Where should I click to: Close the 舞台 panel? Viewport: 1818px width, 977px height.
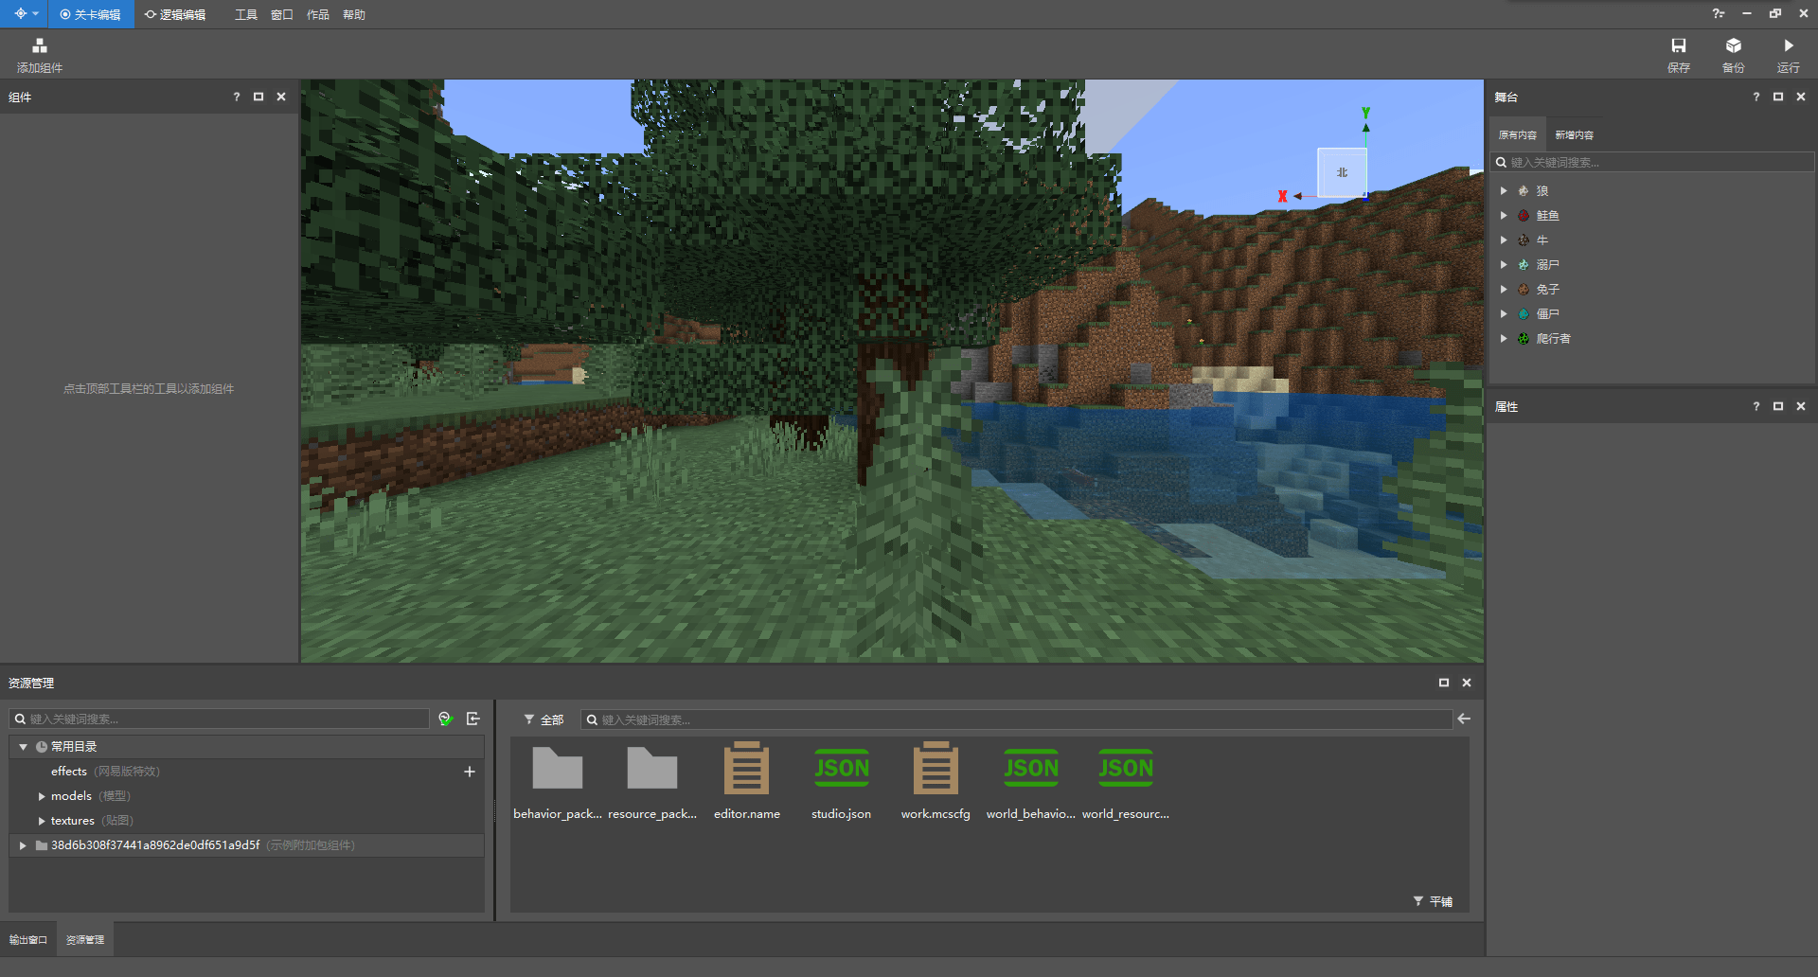point(1801,97)
